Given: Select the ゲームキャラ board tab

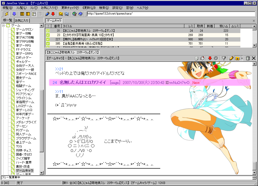Looking at the screenshot, I should pos(54,21).
